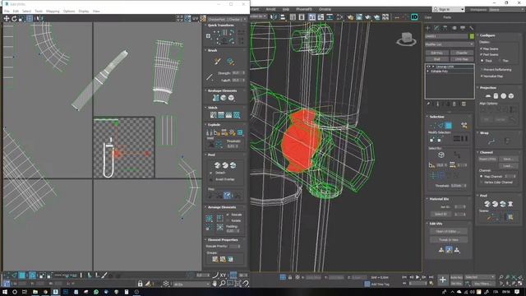Click the Relax Custom icon in Reshape Elements
Screen dimensions: 526x296
231,98
